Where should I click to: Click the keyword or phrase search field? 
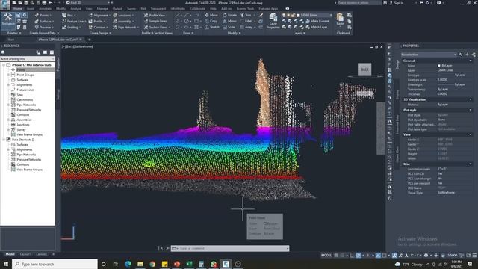pos(358,3)
